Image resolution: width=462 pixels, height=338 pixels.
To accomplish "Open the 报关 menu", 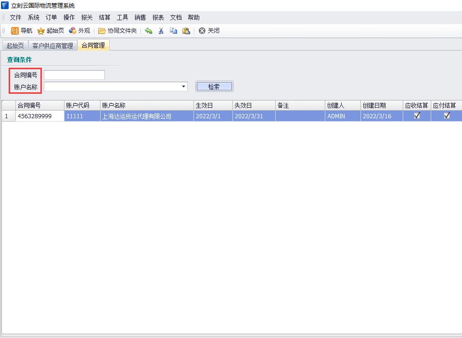I will [87, 17].
